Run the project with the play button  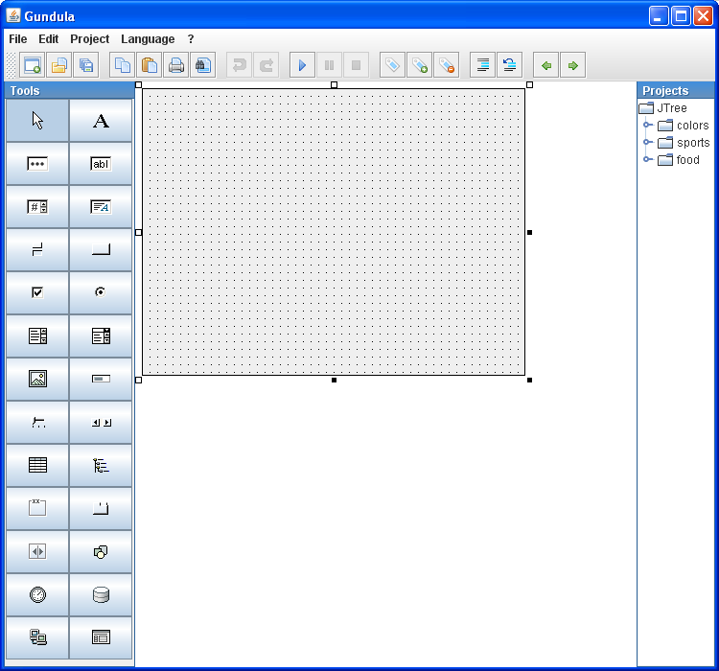click(x=302, y=65)
